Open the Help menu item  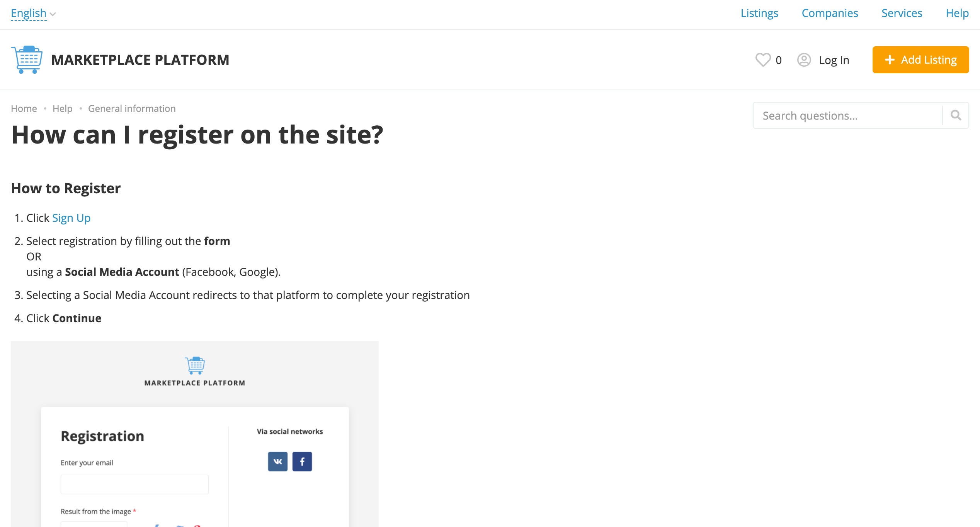point(957,13)
